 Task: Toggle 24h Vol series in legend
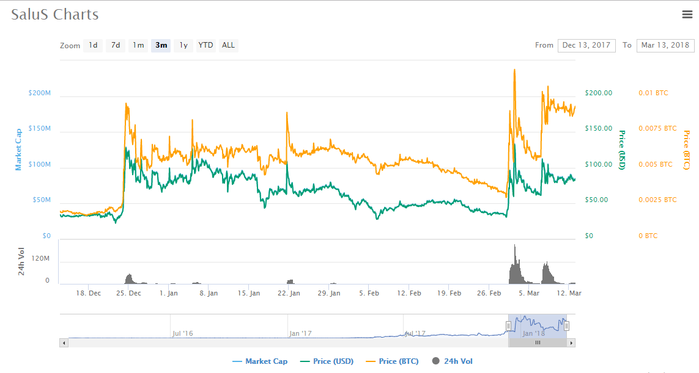point(452,361)
